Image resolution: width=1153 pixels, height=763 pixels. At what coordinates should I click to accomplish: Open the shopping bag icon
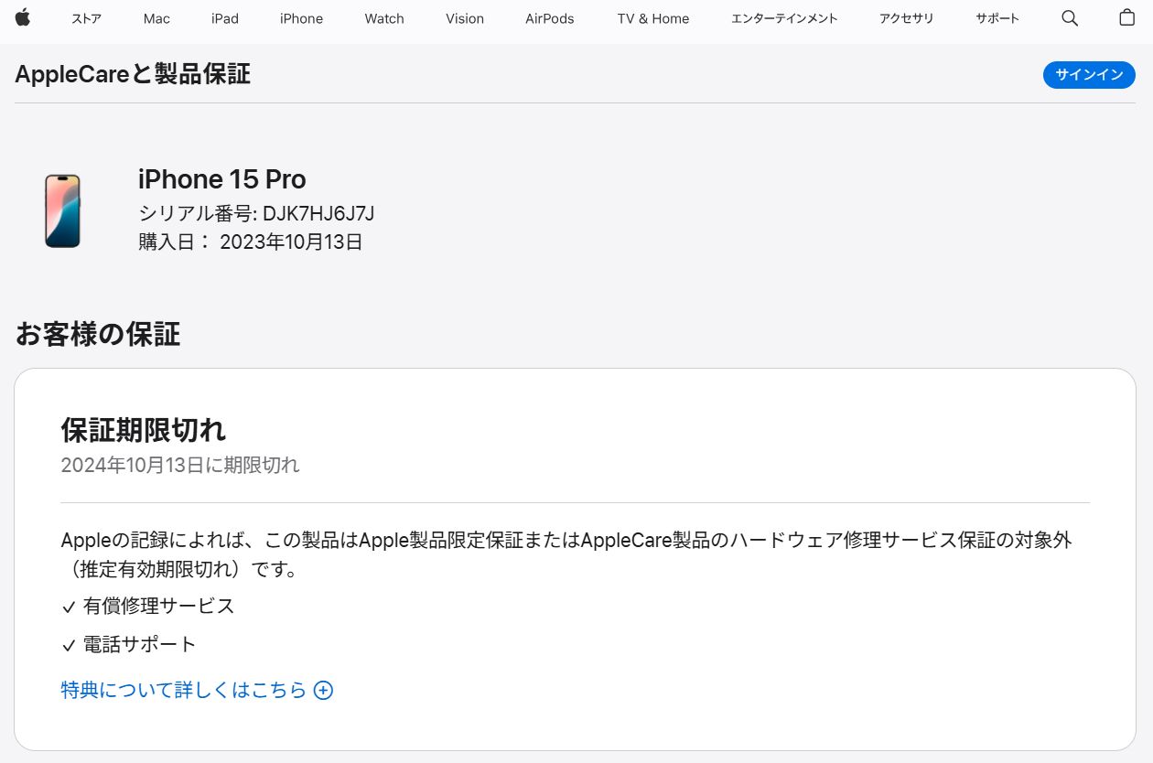click(1127, 18)
